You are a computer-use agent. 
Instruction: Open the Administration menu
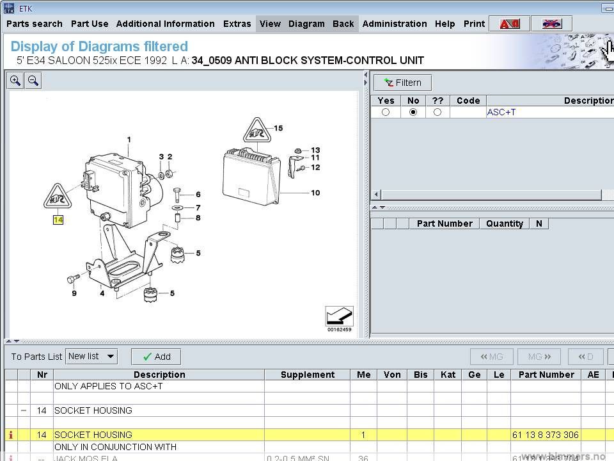point(395,24)
